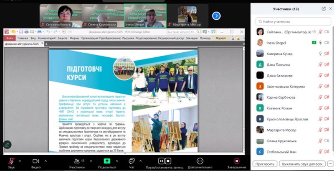334x171 pixels.
Task: Select Світлана Коваль video thumbnail
Action: (x=61, y=16)
